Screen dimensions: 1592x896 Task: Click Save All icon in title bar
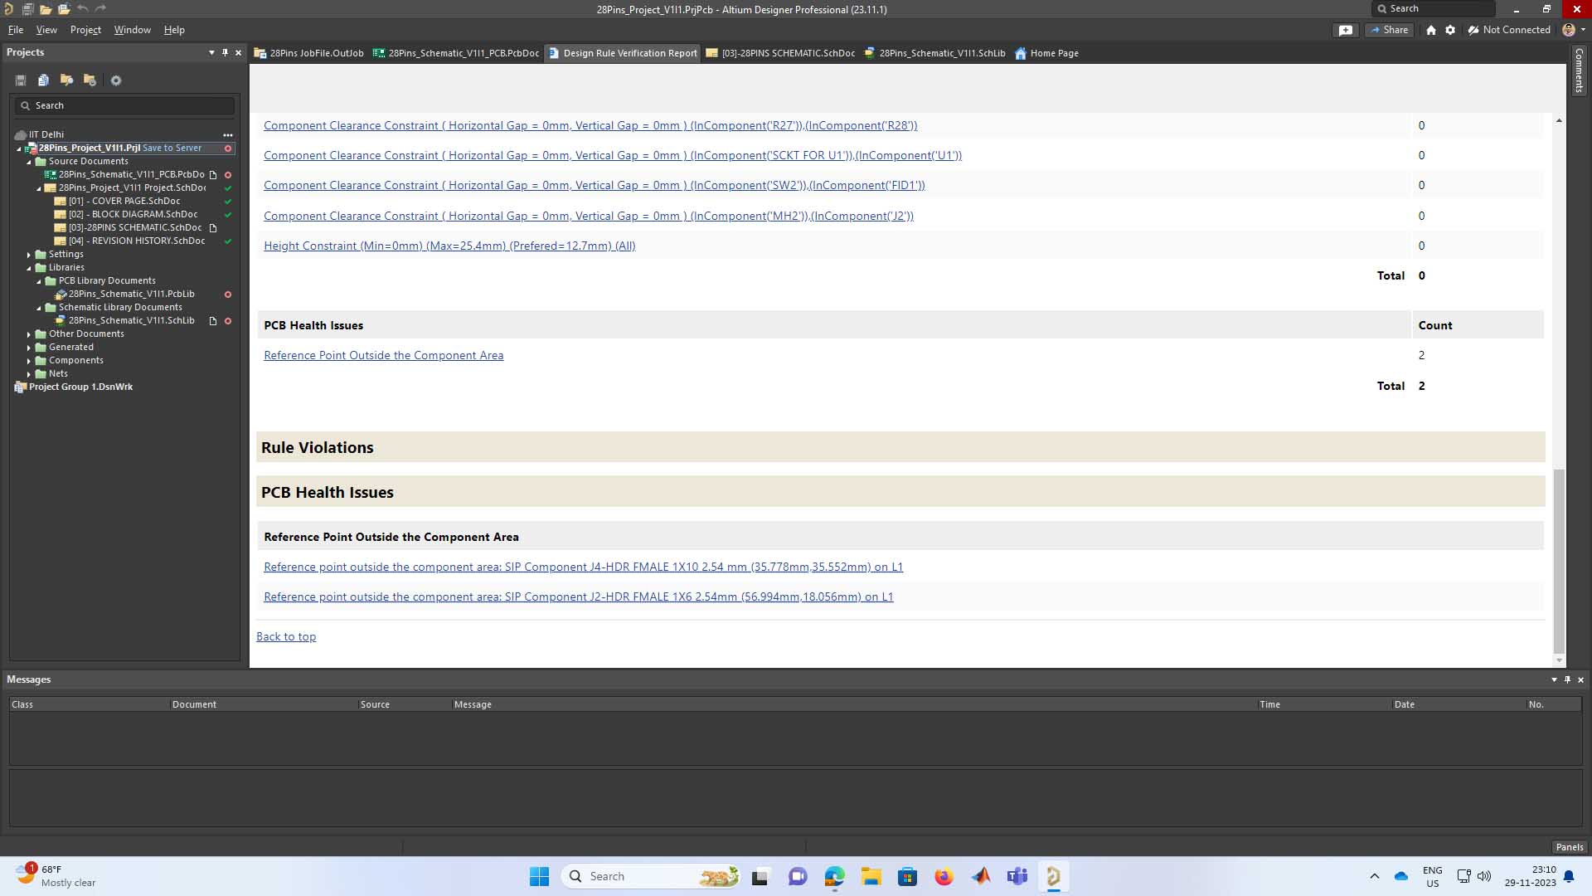27,9
